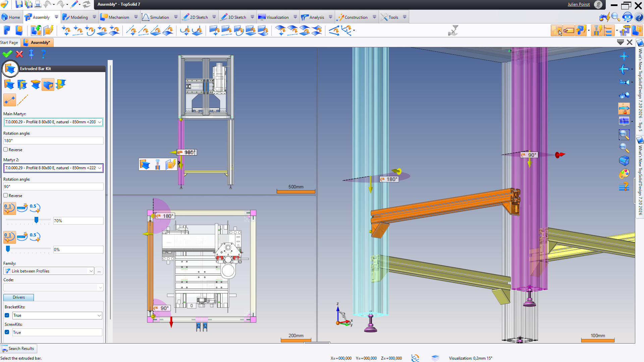Click the blue pushpin icon
This screenshot has width=644, height=362.
coord(31,54)
